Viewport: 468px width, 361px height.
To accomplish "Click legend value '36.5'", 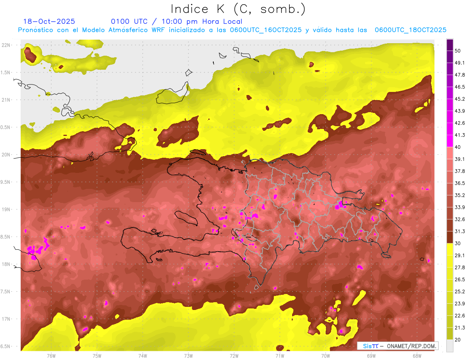I will coord(460,183).
